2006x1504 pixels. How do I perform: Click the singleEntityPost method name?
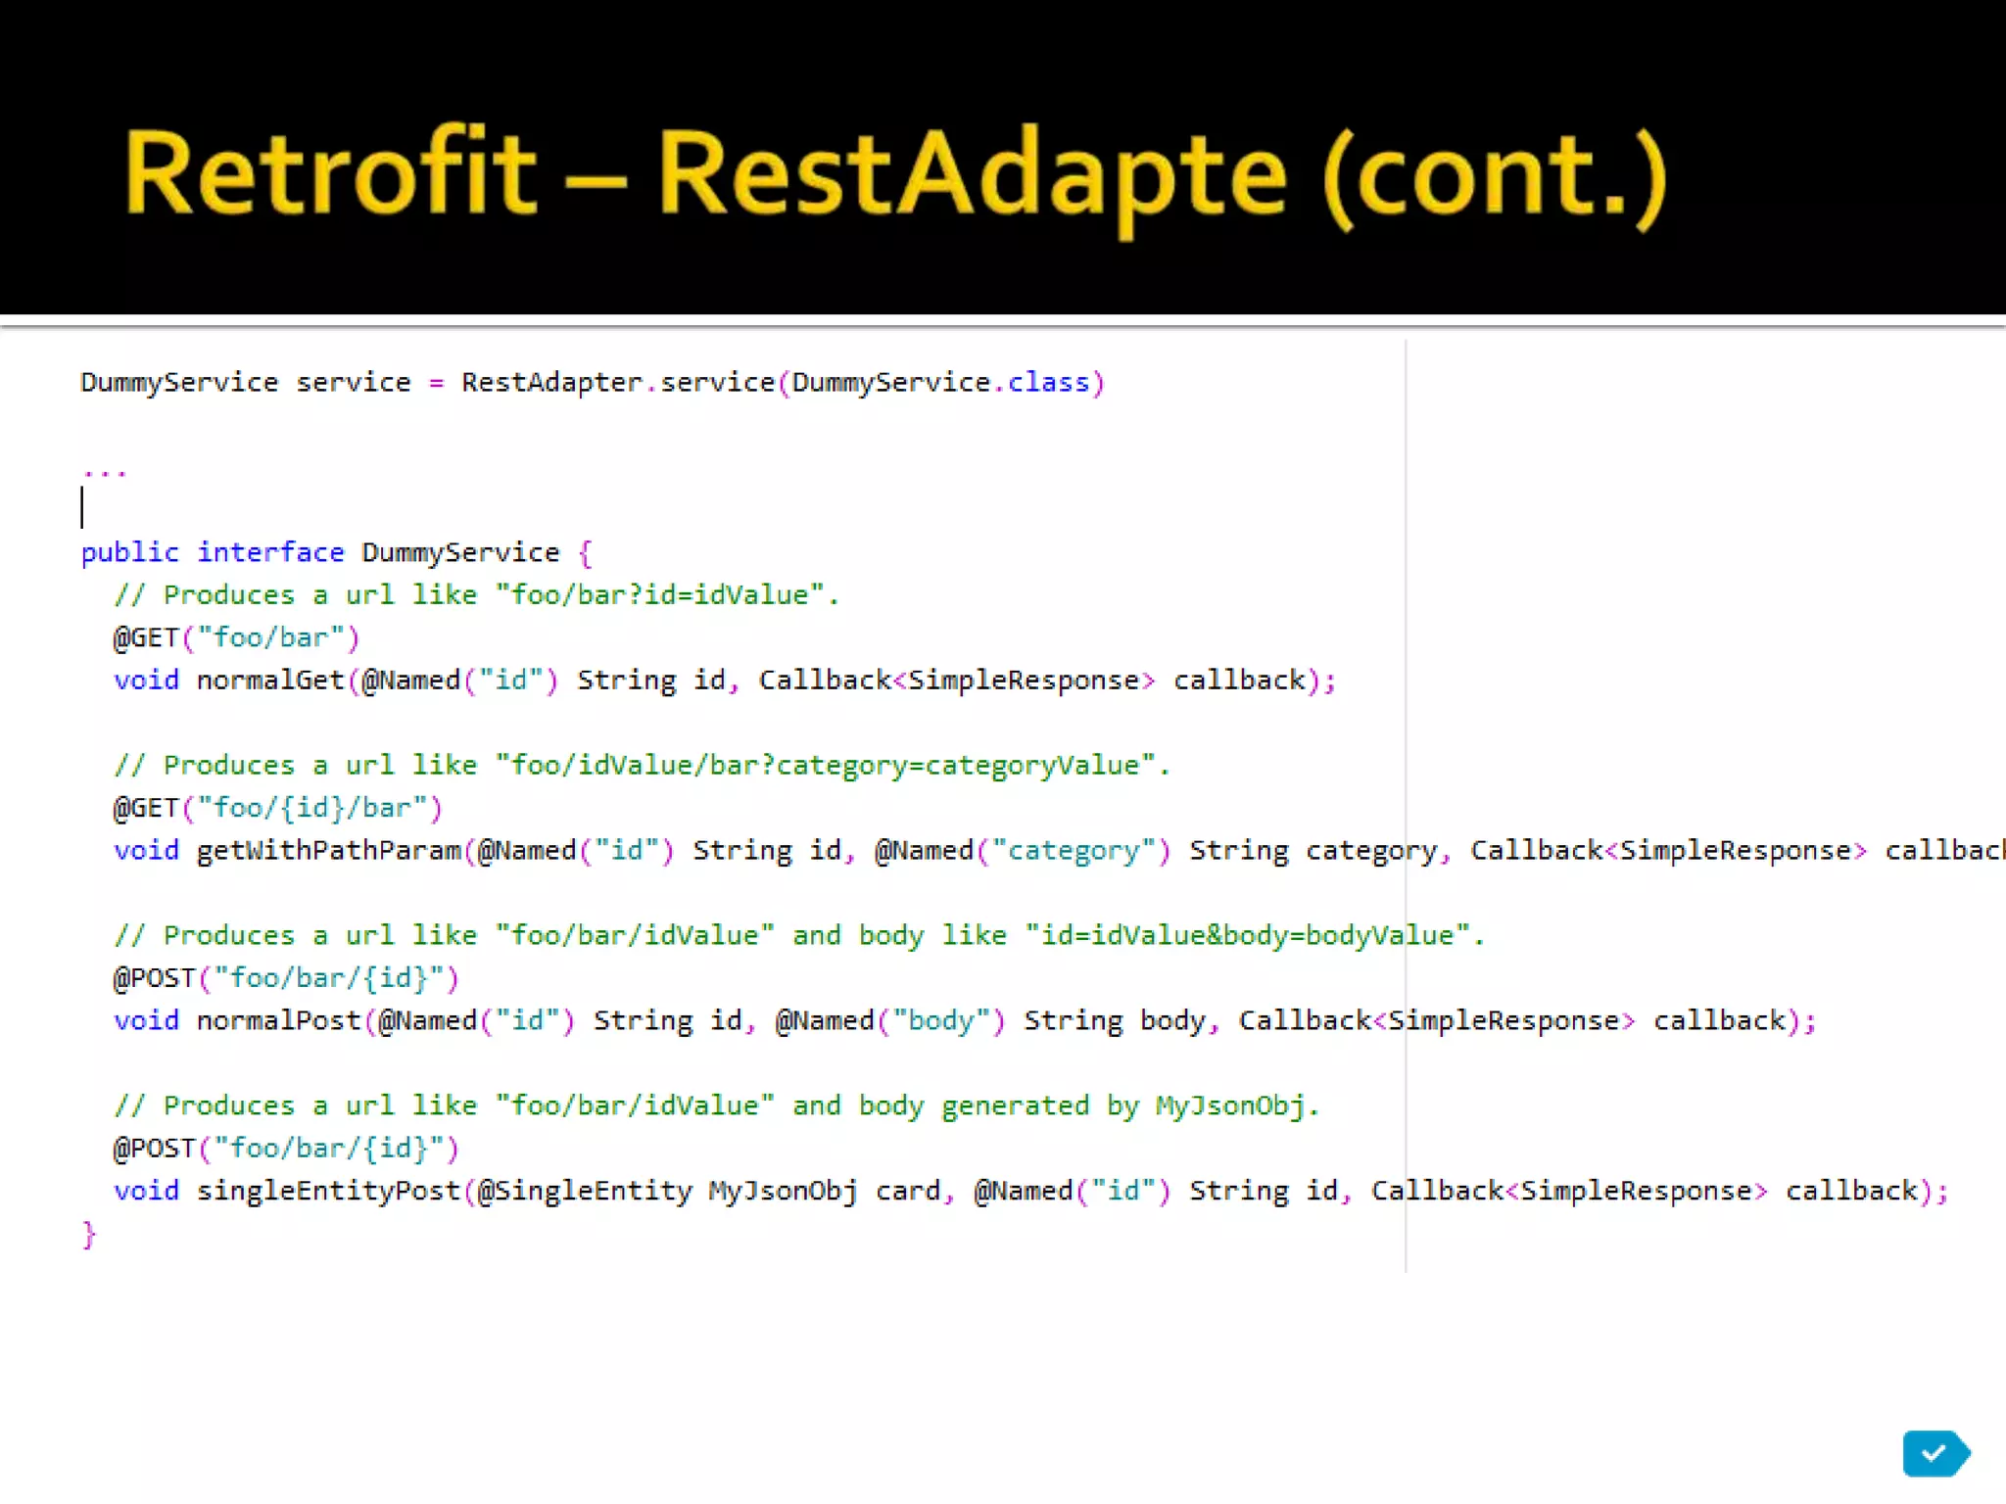[328, 1191]
